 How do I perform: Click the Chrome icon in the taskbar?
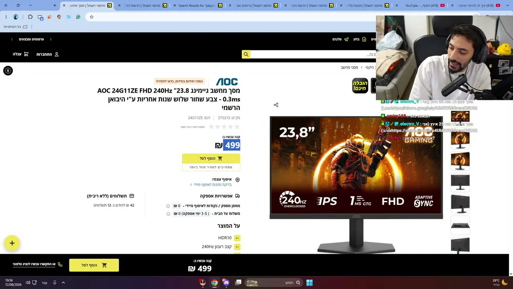coord(214,283)
